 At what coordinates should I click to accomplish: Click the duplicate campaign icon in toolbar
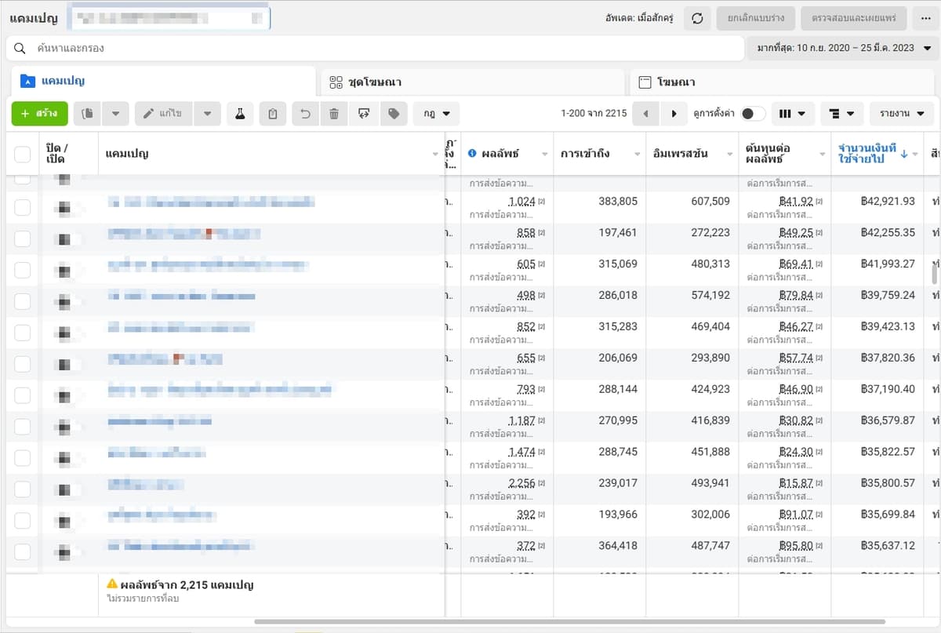(88, 114)
